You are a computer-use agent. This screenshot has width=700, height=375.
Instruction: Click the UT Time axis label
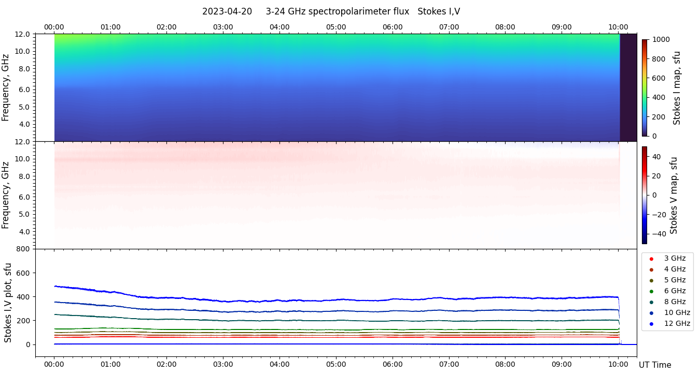point(655,365)
